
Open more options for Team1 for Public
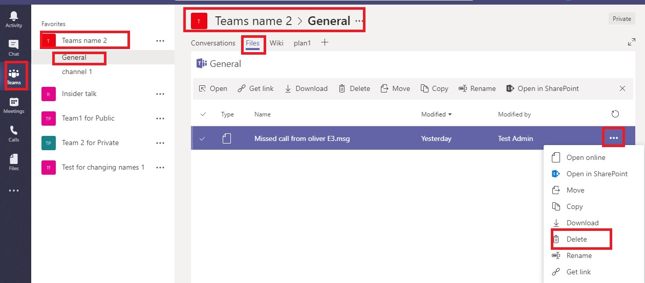(x=160, y=118)
